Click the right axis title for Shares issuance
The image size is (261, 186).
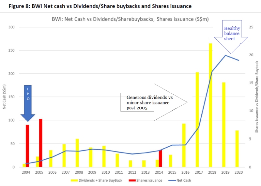click(257, 97)
